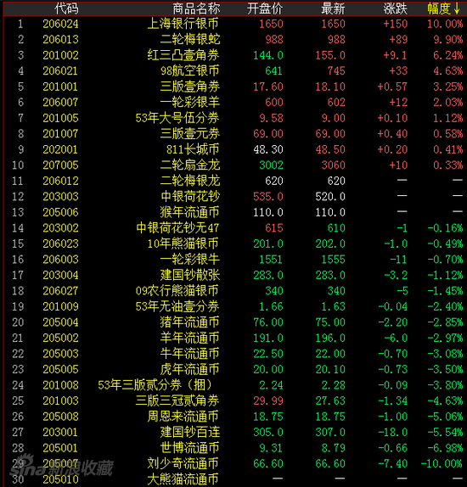Select the 98航空银币 row name
The width and height of the screenshot is (467, 487).
tap(189, 70)
